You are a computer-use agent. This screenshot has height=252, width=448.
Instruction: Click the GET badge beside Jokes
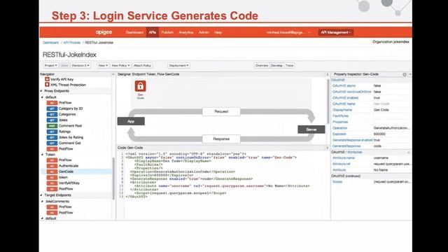pos(52,120)
